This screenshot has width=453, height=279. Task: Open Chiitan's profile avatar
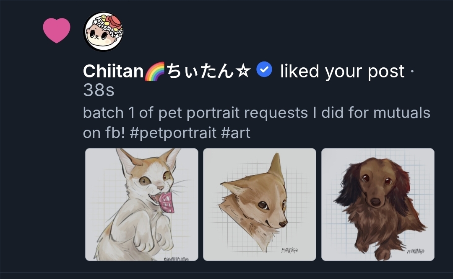click(103, 32)
